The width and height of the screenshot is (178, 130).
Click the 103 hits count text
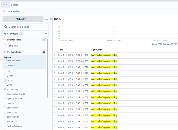pyautogui.click(x=59, y=19)
